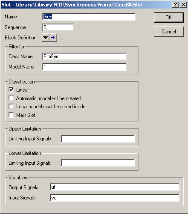Viewport: 188px width, 214px height.
Task: Uncheck the Linear checkbox
Action: click(11, 90)
